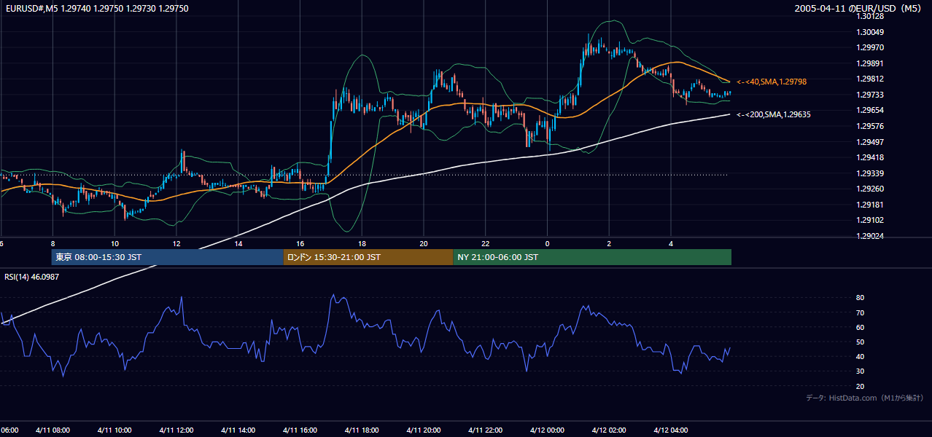This screenshot has height=437, width=932.
Task: Click hour tick 22 under price chart
Action: [486, 243]
